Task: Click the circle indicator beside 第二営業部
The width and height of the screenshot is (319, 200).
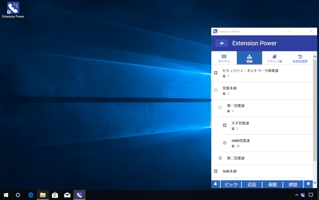Action: pos(220,158)
